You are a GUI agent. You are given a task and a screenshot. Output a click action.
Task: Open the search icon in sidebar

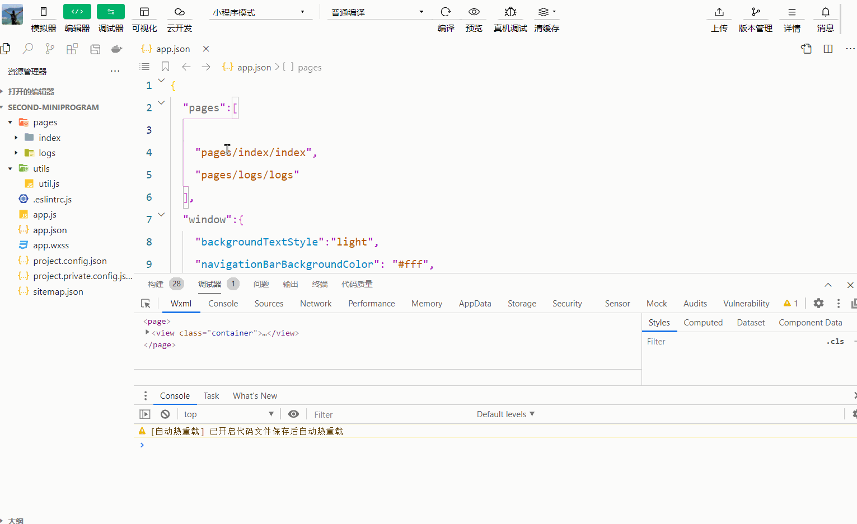tap(27, 49)
